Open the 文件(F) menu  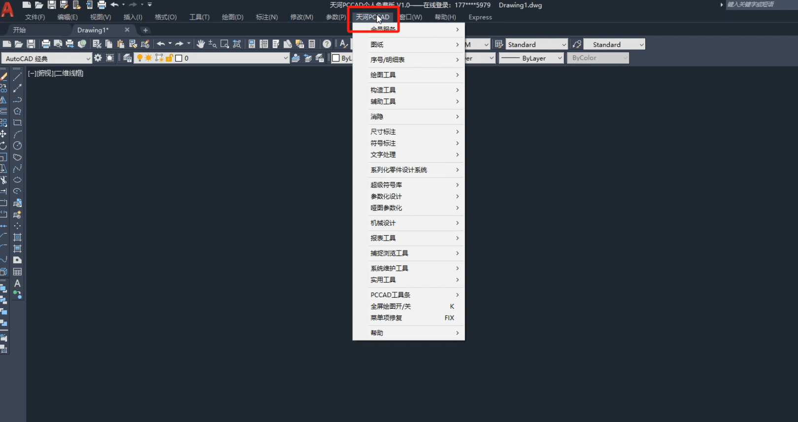pos(35,17)
